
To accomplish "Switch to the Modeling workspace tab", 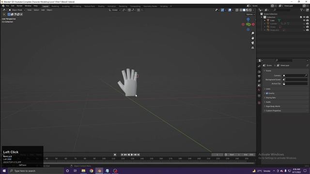I will pos(55,6).
